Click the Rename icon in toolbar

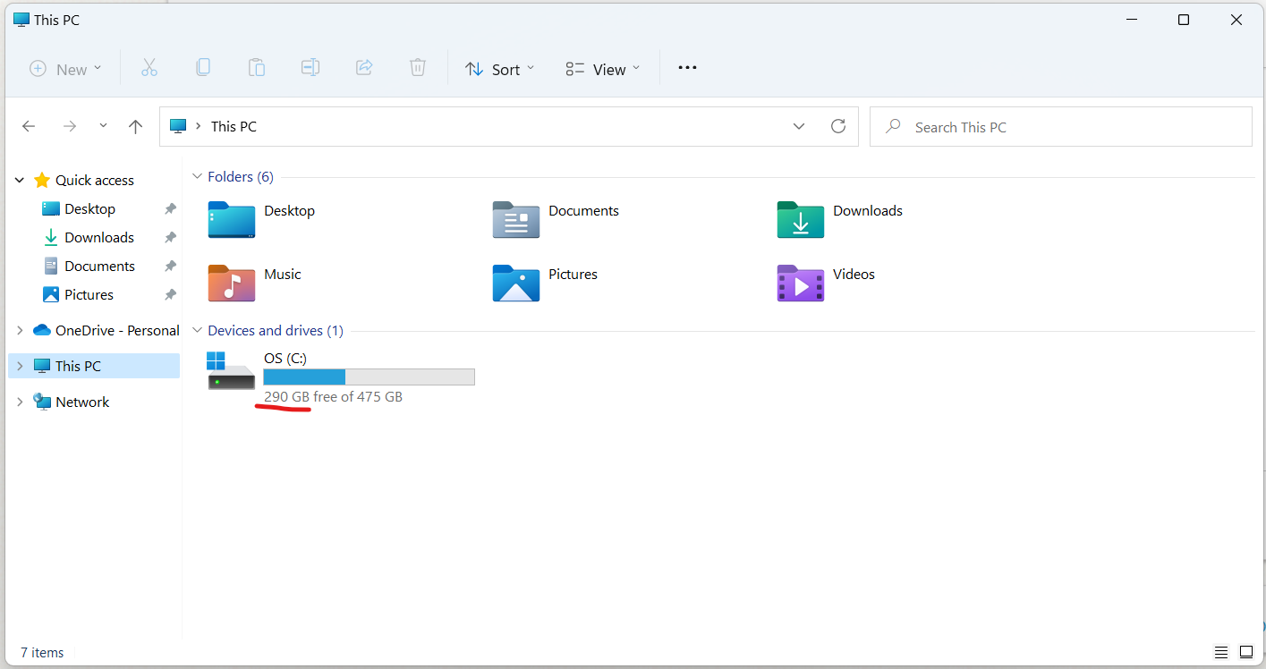tap(310, 68)
